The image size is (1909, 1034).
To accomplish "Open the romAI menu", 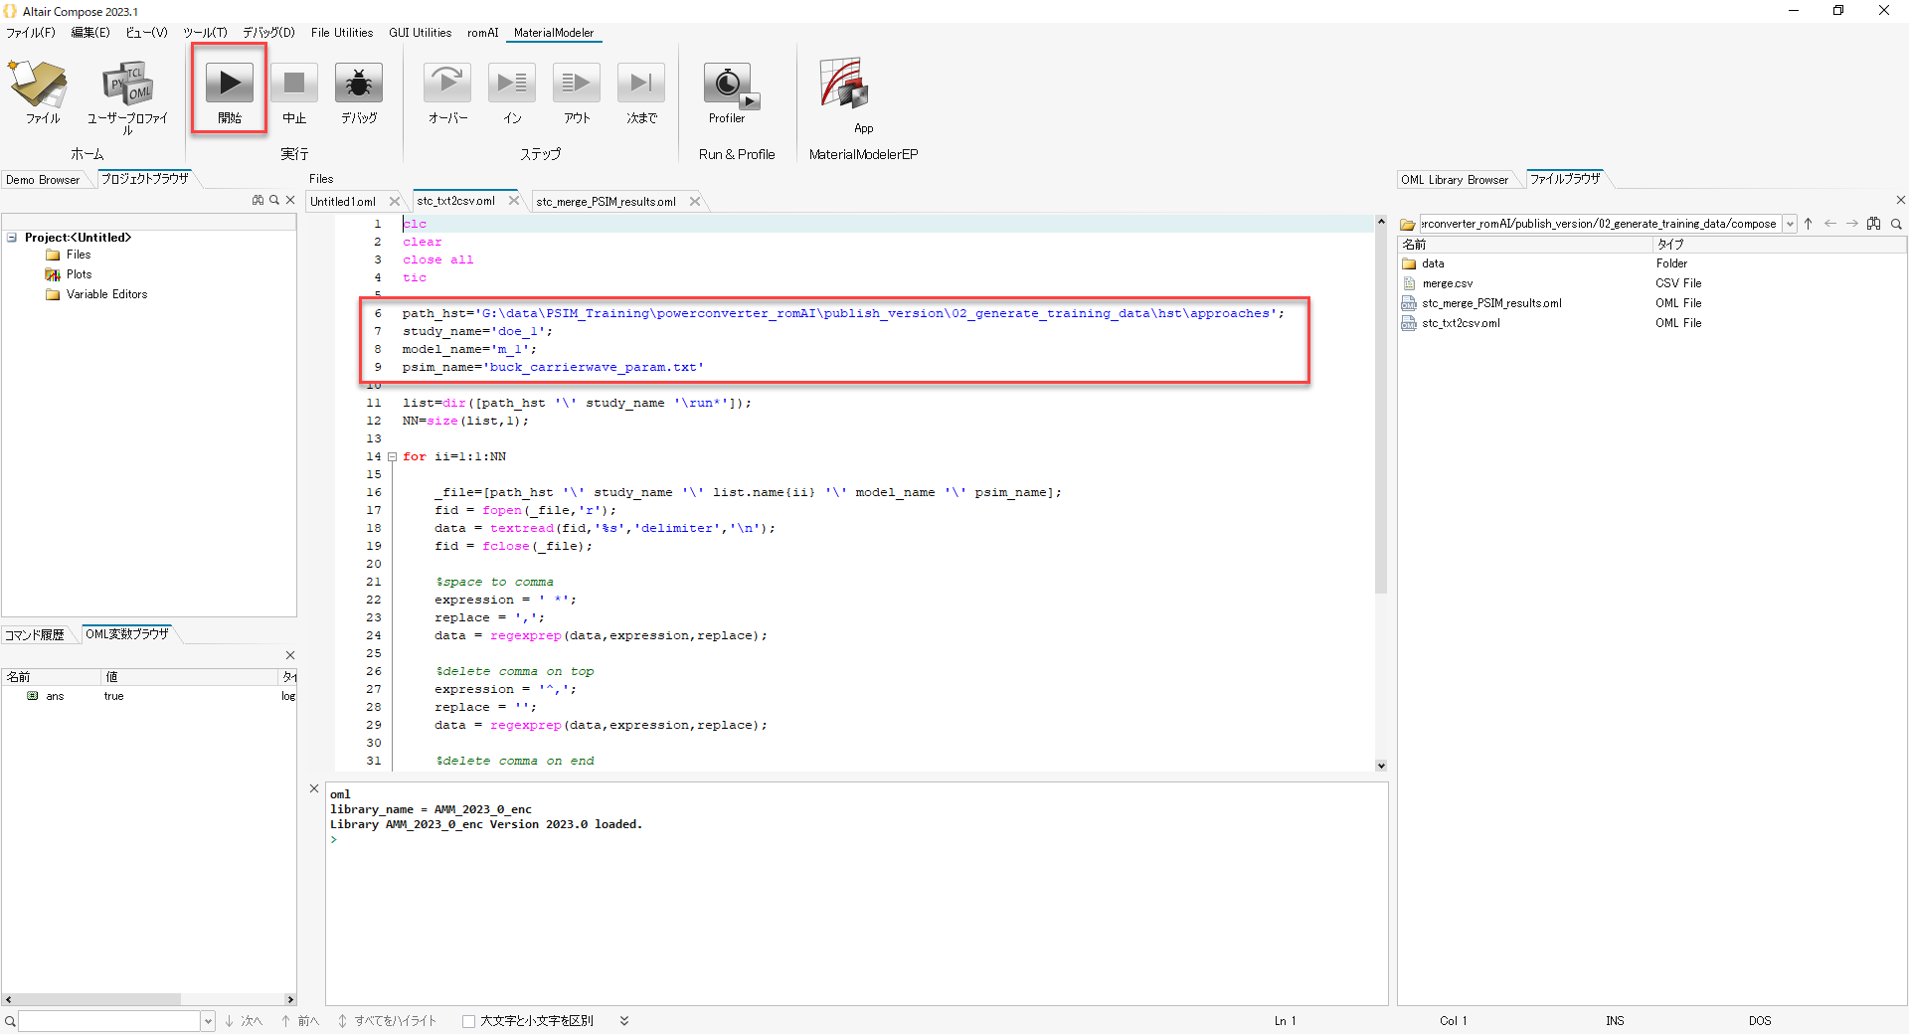I will (x=483, y=33).
